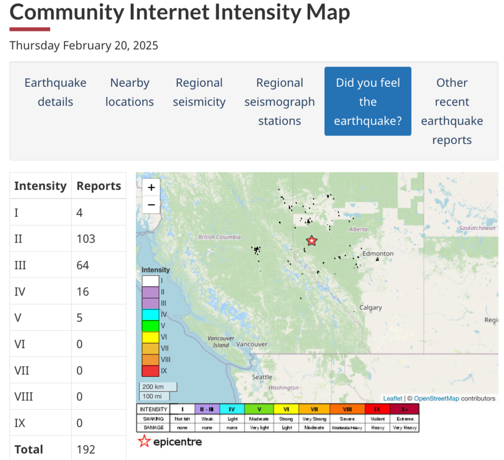Zoom in on the map
Viewport: 504px width, 460px height.
151,187
